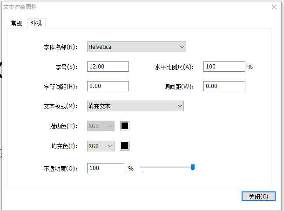Select the 词间距 0.00 input field
This screenshot has height=211, width=284.
click(224, 86)
